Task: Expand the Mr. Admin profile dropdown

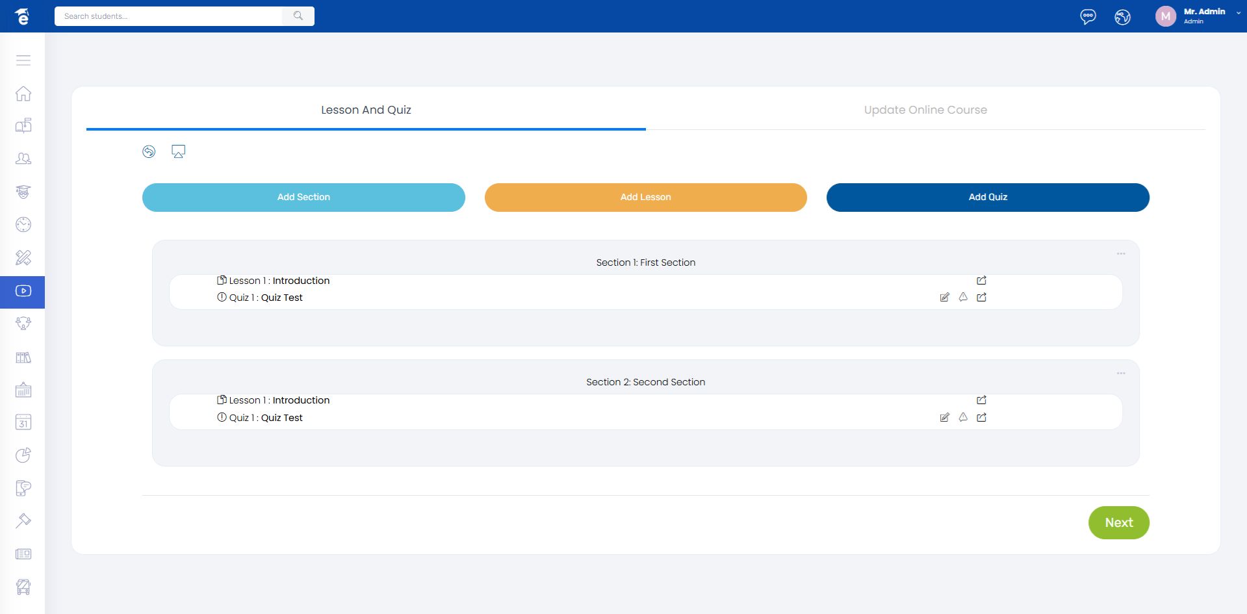Action: pos(1238,13)
